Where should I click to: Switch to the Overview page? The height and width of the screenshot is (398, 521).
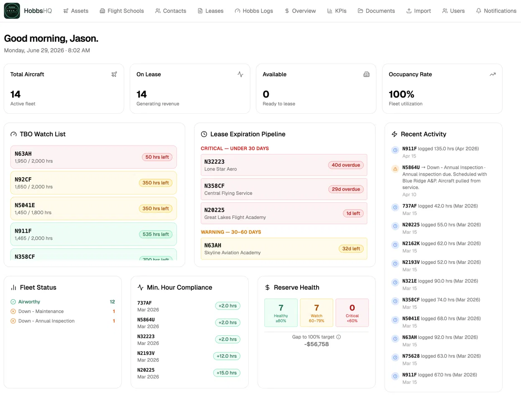click(x=300, y=11)
